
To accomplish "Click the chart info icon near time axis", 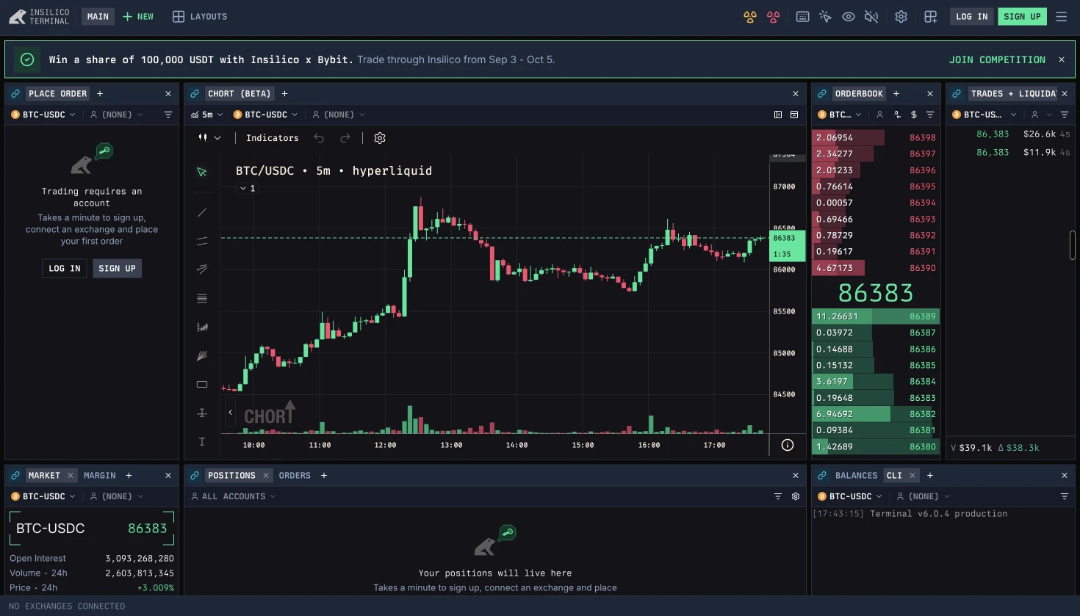I will point(788,445).
